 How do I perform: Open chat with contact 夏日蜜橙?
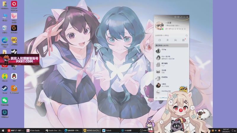point(172,64)
